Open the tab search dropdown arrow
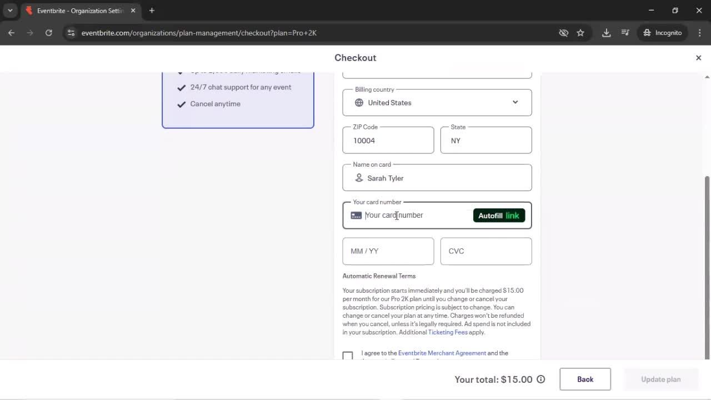711x400 pixels. coord(10,11)
